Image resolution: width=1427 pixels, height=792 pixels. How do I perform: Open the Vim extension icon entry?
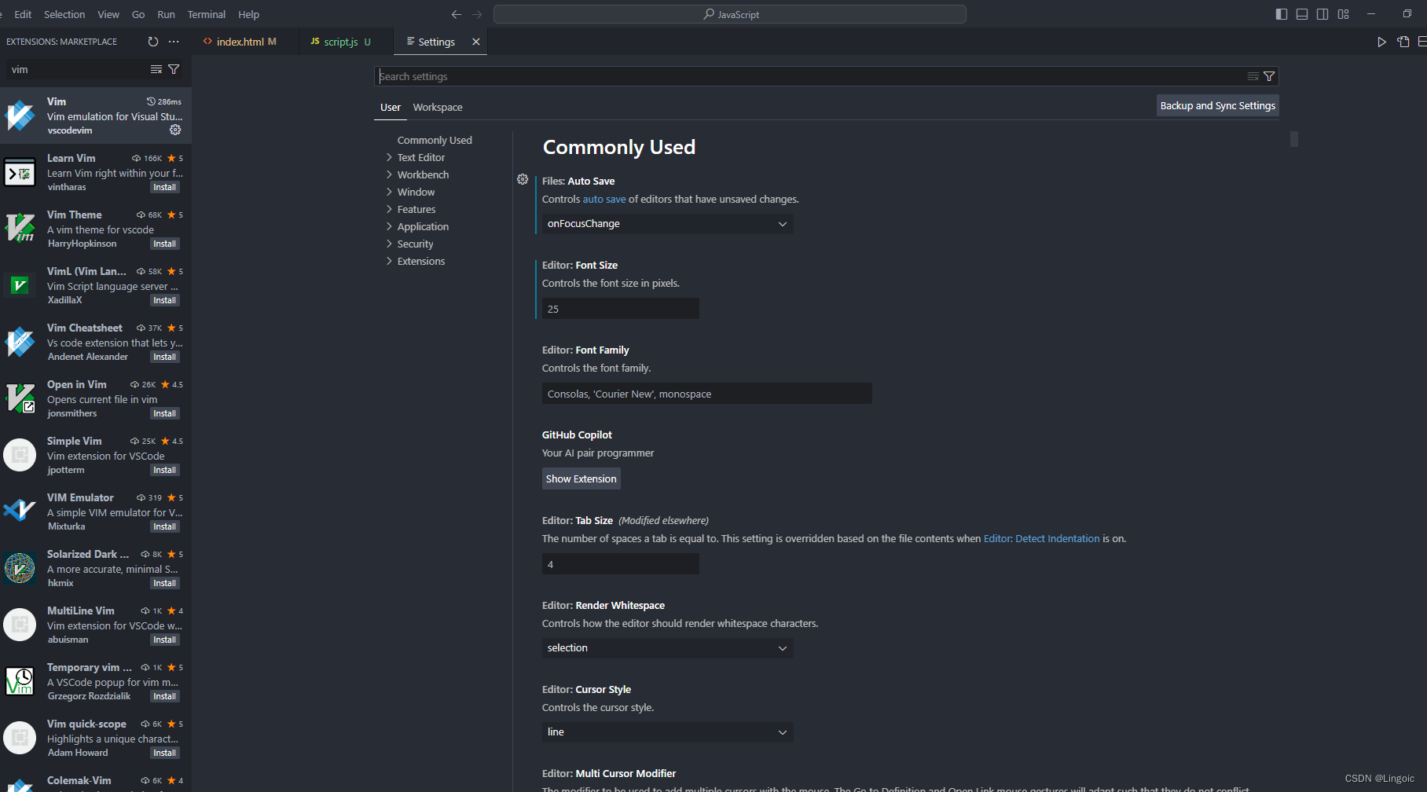tap(20, 115)
